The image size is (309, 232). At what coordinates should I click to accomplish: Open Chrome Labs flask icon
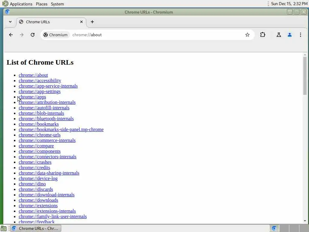[279, 35]
